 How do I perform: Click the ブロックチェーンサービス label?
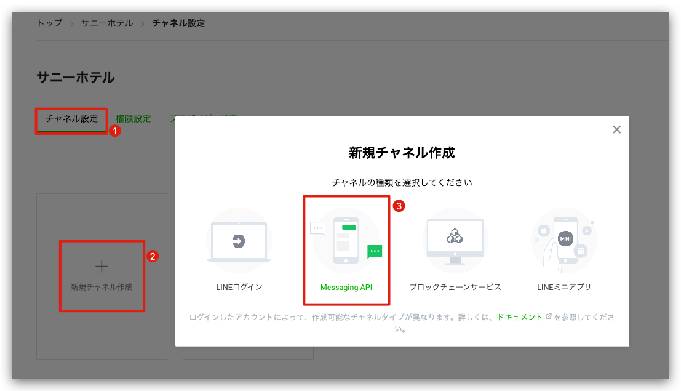coord(455,287)
